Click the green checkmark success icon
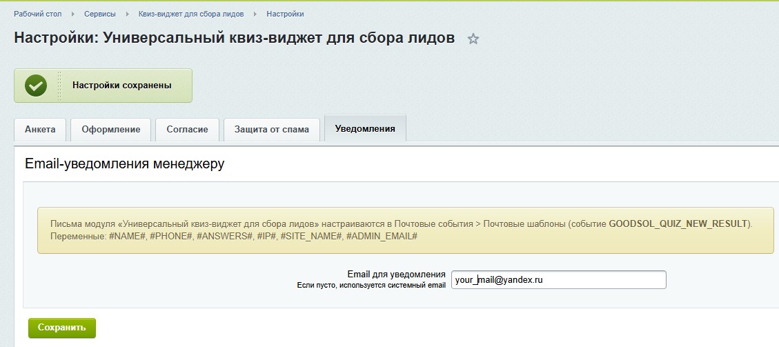This screenshot has height=347, width=779. point(36,86)
